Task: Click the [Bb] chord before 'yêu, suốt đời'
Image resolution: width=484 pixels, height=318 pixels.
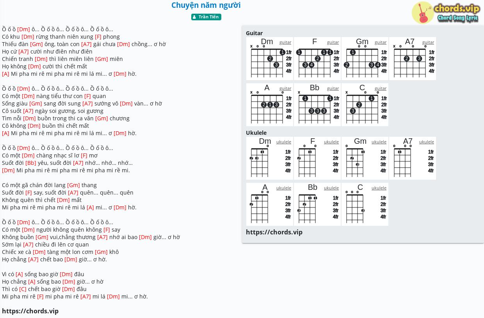Action: click(x=30, y=163)
